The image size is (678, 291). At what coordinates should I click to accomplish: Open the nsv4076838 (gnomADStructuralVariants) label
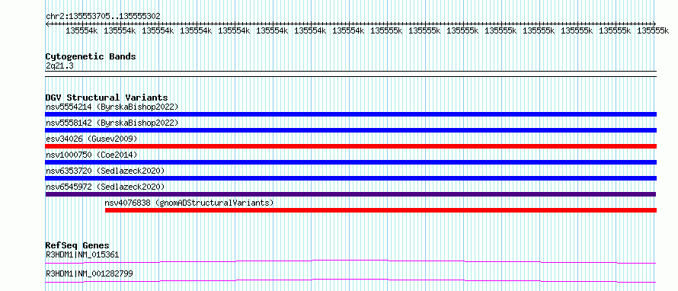tap(189, 203)
